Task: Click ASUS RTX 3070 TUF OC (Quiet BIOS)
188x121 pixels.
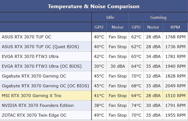Action: pos(40,47)
